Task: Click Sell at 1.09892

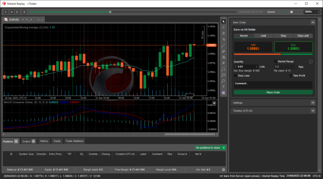Action: click(x=253, y=47)
